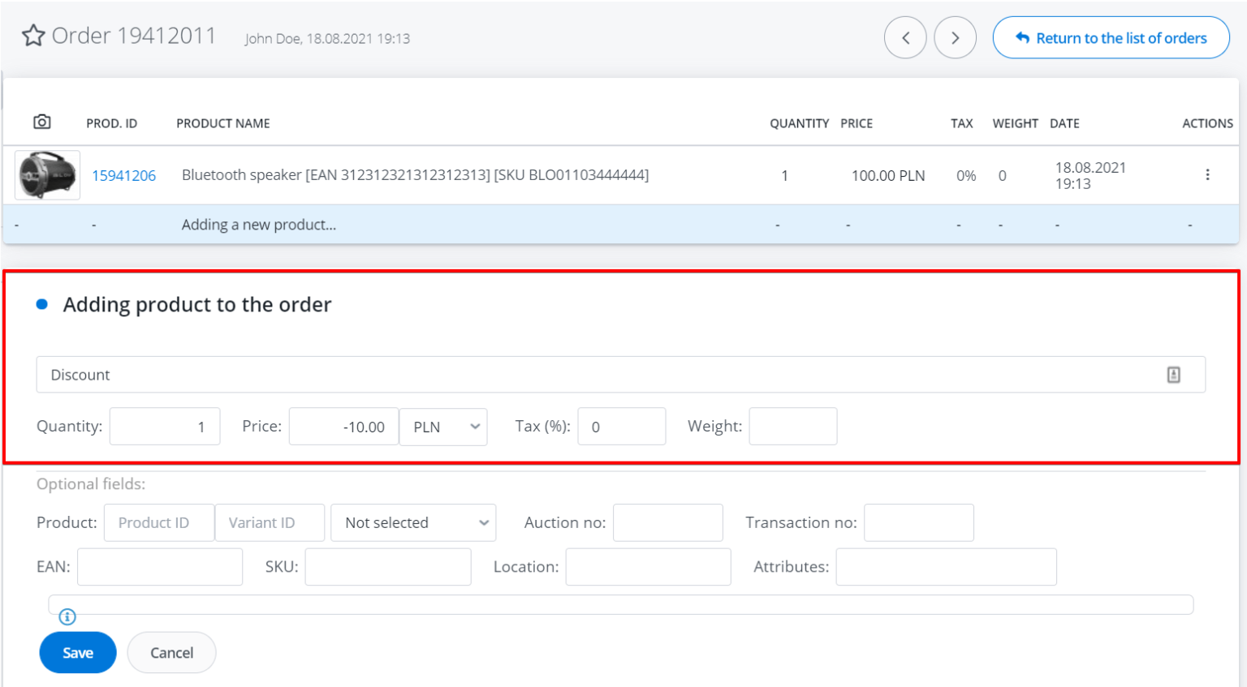Click the PRODUCT NAME column header
This screenshot has width=1247, height=687.
tap(223, 123)
